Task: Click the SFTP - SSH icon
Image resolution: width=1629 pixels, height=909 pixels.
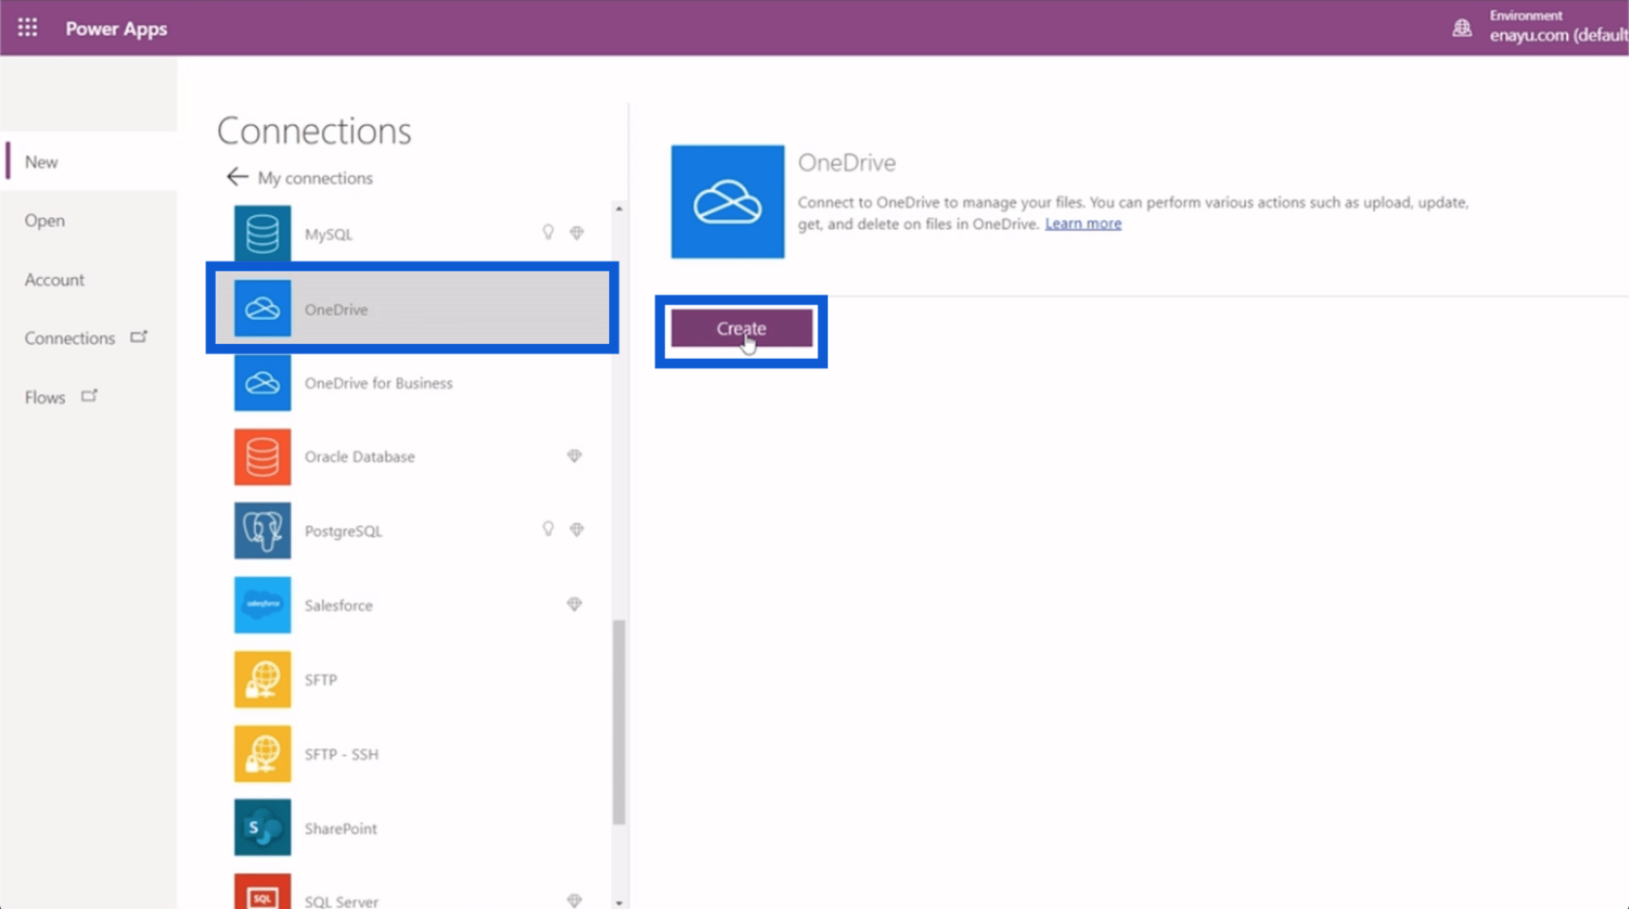Action: click(262, 754)
